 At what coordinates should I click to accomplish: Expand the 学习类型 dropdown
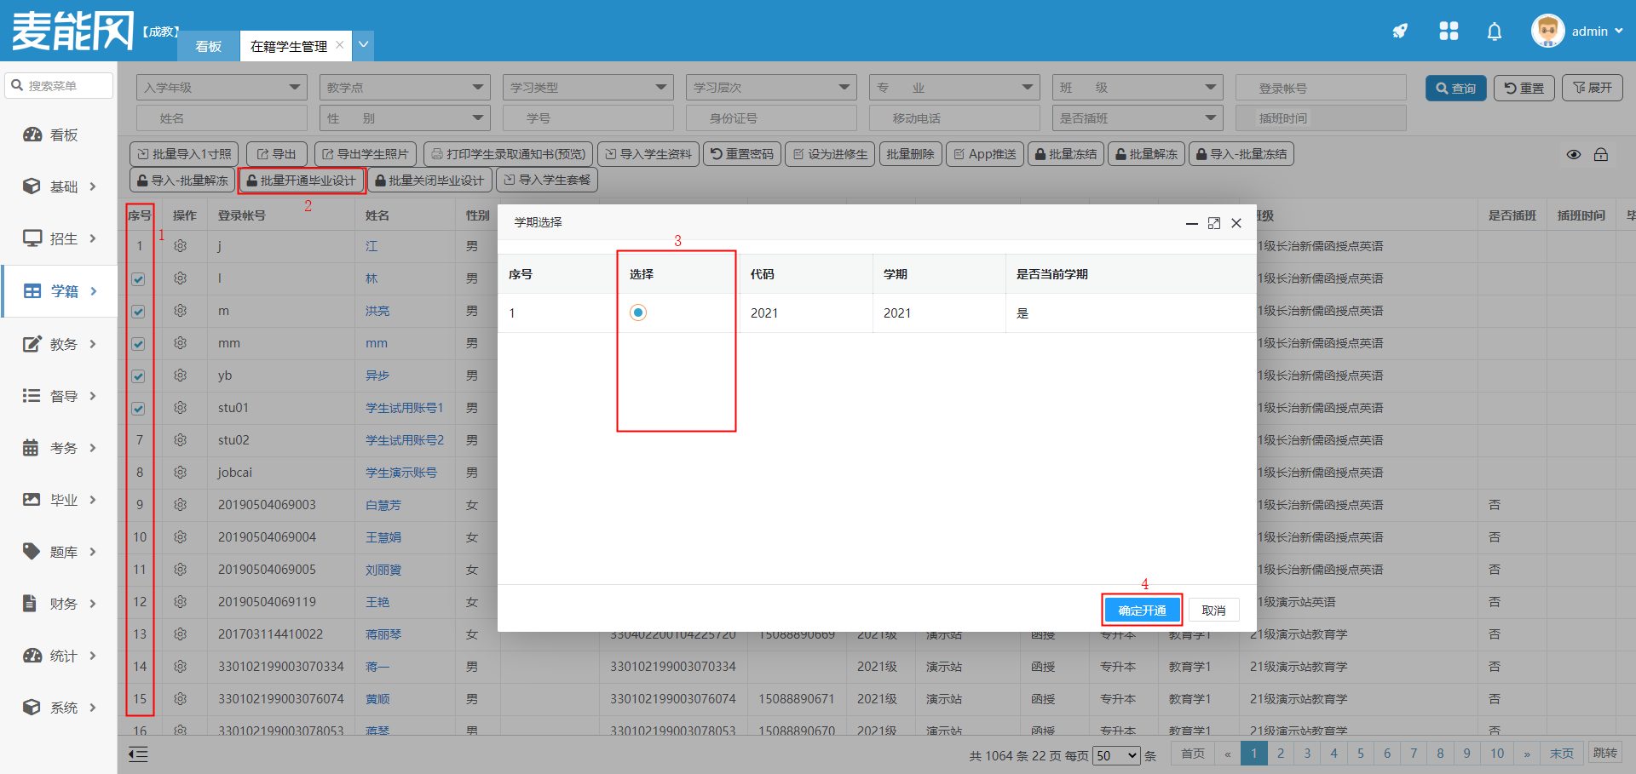(588, 88)
